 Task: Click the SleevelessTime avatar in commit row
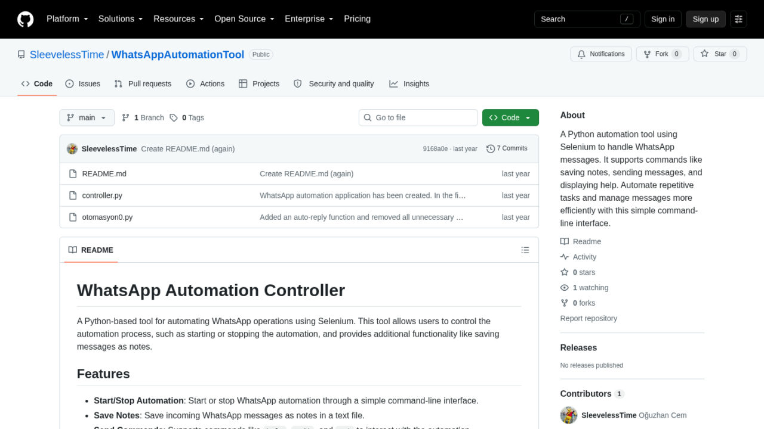click(x=72, y=149)
